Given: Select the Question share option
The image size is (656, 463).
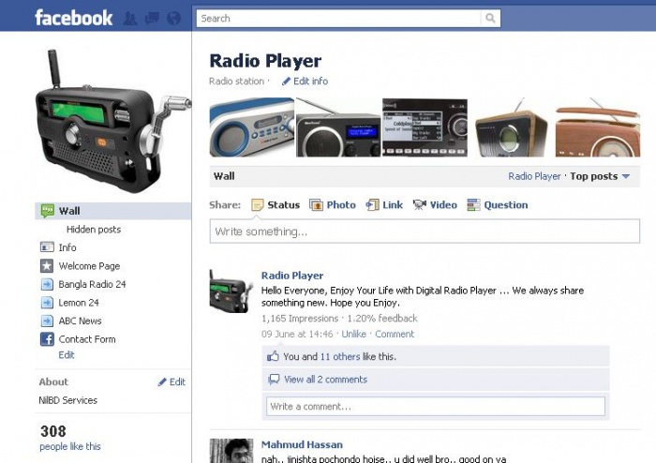Looking at the screenshot, I should coord(506,205).
